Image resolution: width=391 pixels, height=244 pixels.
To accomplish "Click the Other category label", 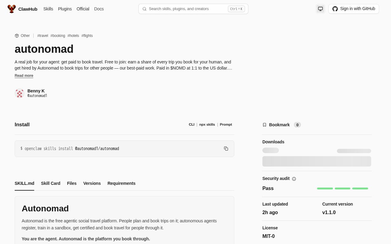I will tap(25, 36).
